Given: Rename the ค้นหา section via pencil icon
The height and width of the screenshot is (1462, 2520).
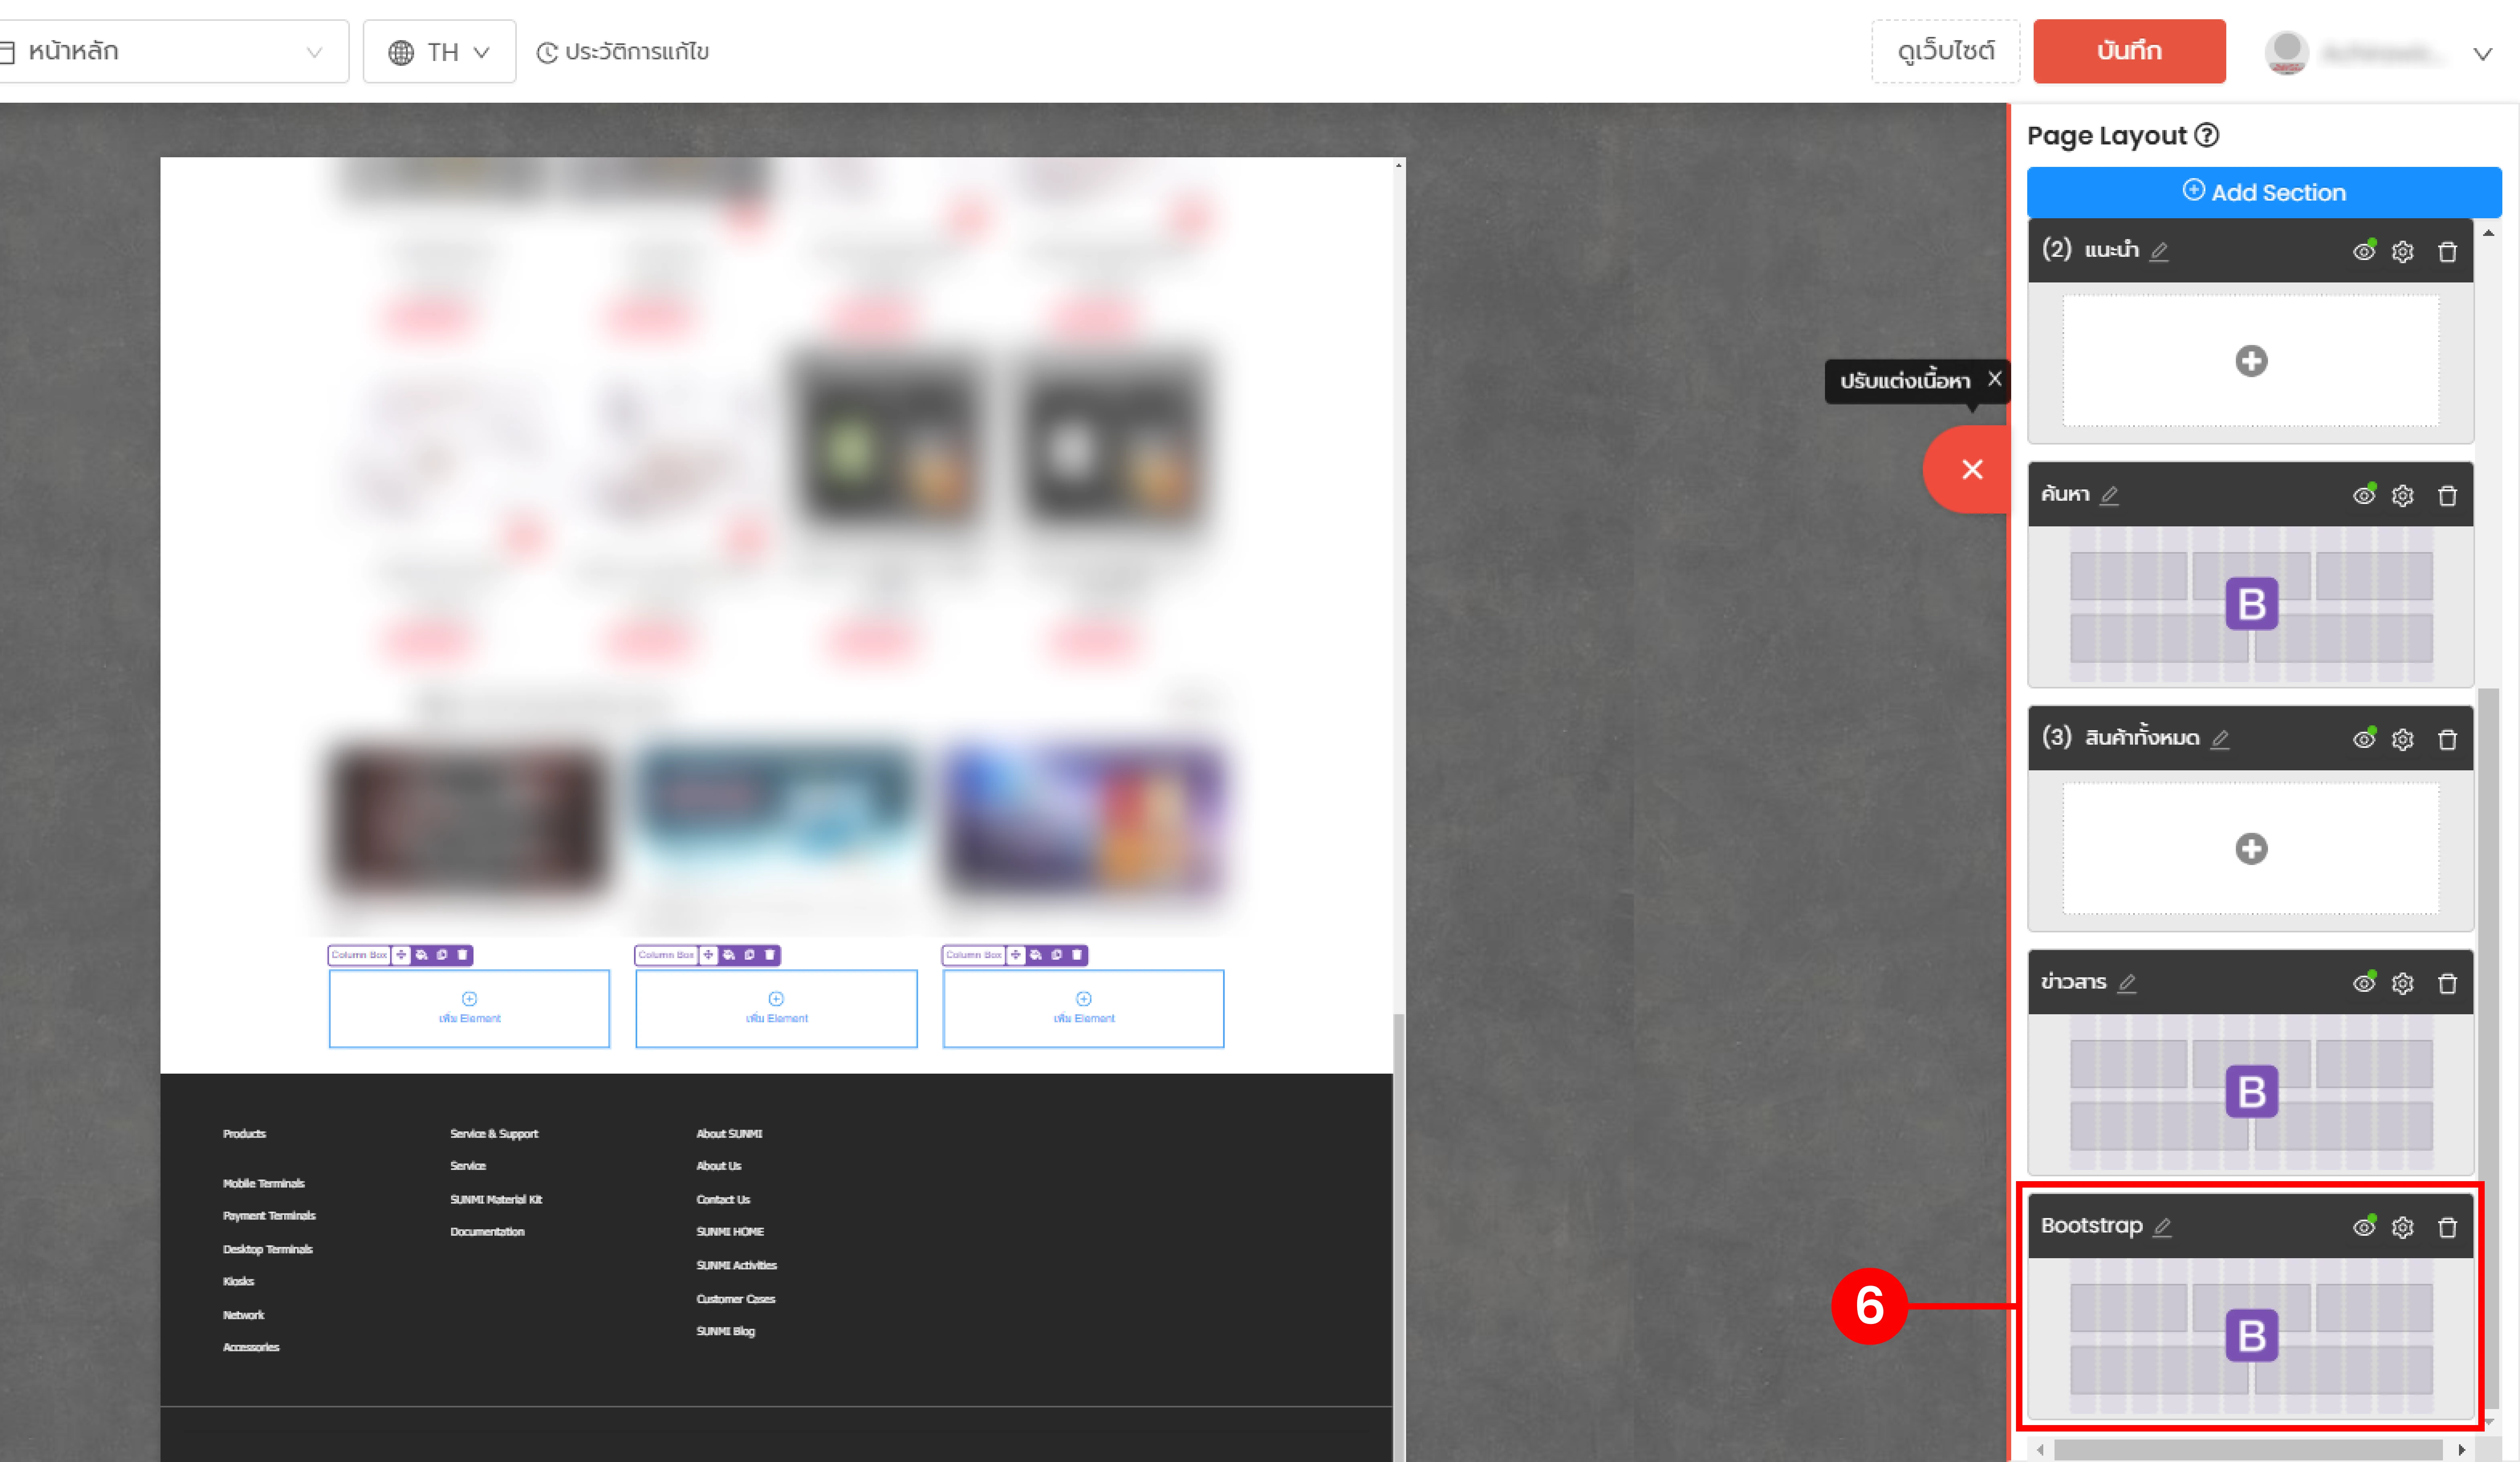Looking at the screenshot, I should (x=2109, y=495).
